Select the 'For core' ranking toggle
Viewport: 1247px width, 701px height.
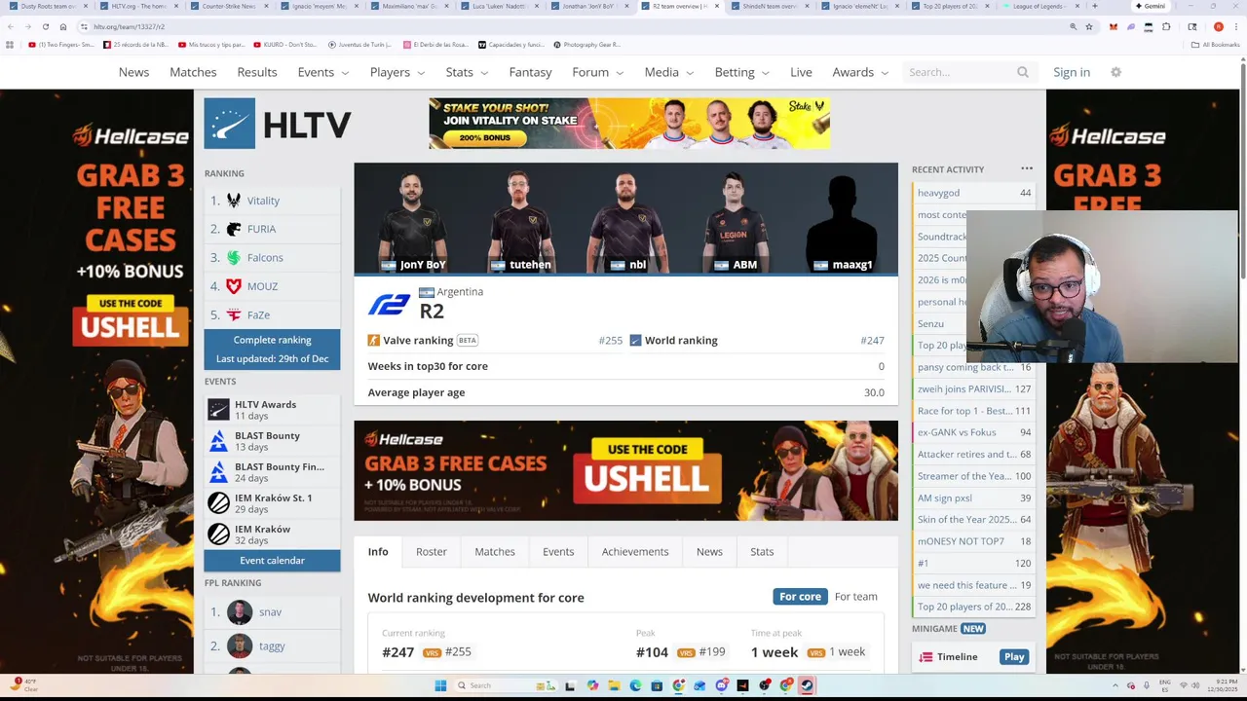pos(800,597)
